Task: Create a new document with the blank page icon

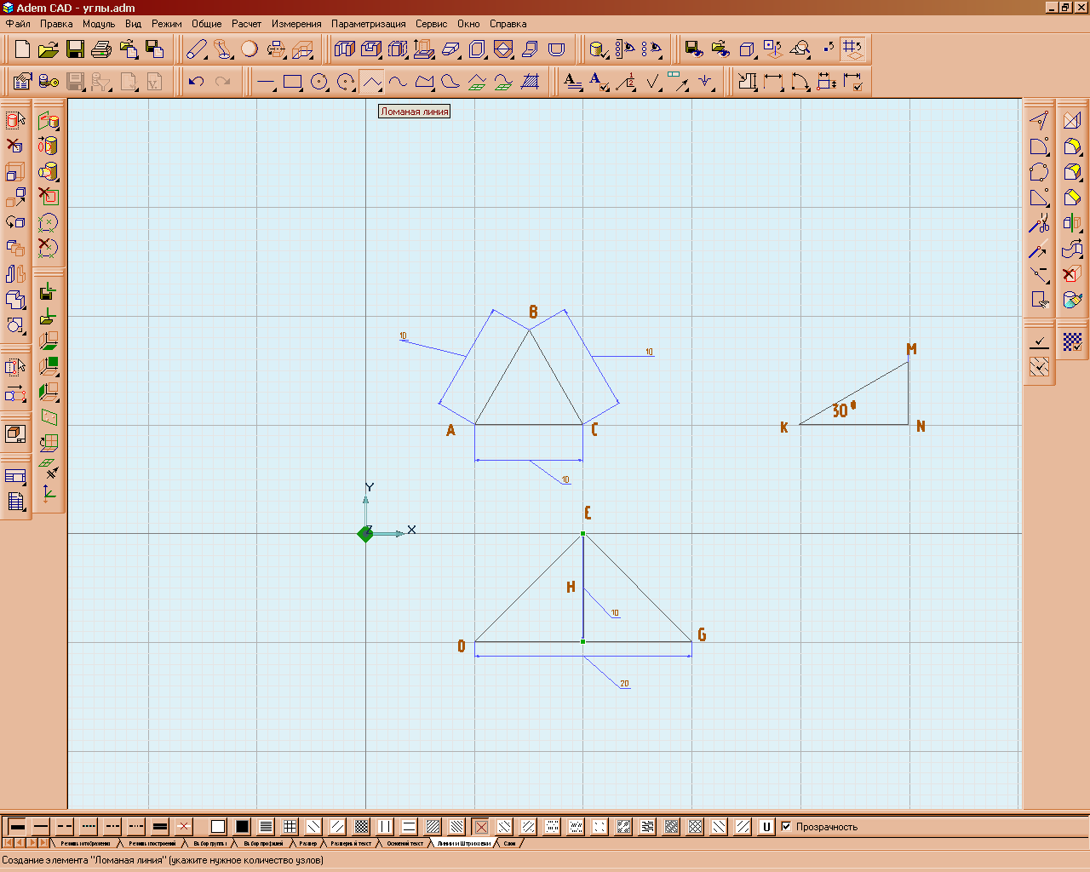Action: [22, 49]
